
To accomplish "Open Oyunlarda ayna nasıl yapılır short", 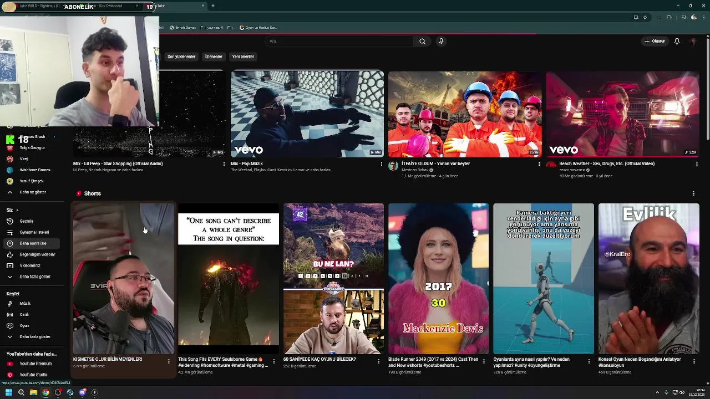I will [544, 278].
